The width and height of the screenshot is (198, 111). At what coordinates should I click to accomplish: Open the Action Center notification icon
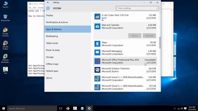[185, 108]
